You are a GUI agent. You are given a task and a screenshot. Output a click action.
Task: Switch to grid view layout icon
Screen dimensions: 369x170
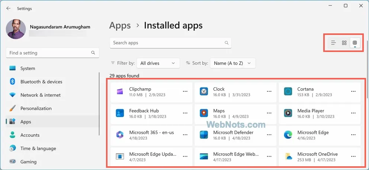pos(344,43)
